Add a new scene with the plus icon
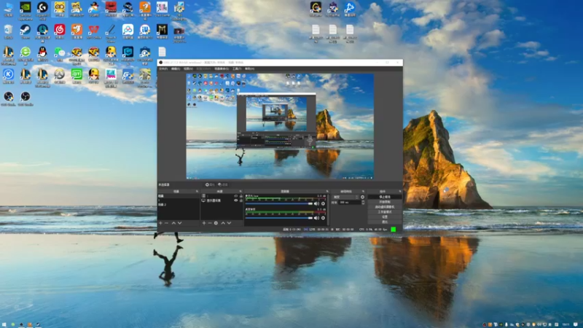The width and height of the screenshot is (583, 328). pos(160,223)
